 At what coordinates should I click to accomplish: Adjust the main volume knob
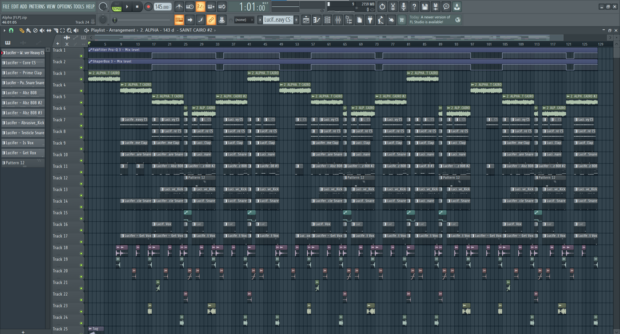click(x=103, y=7)
